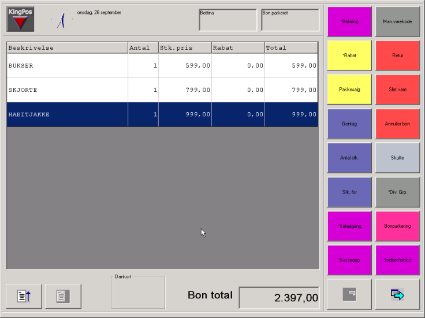Click the receipt document icon button
Image resolution: width=425 pixels, height=318 pixels.
(63, 296)
